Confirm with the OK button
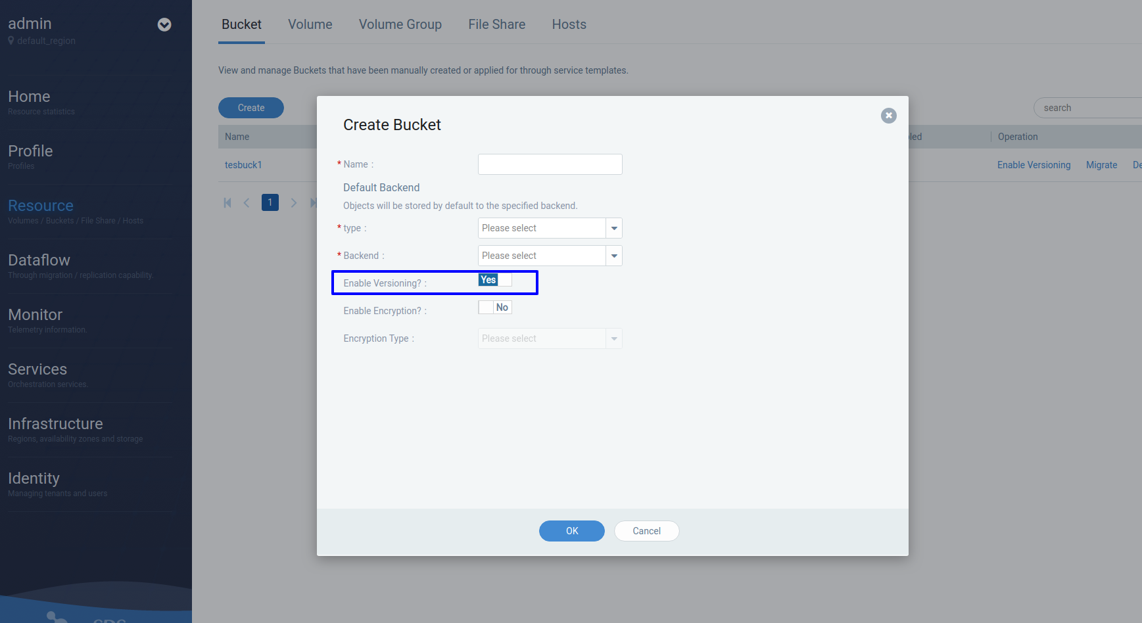The width and height of the screenshot is (1142, 623). 571,531
